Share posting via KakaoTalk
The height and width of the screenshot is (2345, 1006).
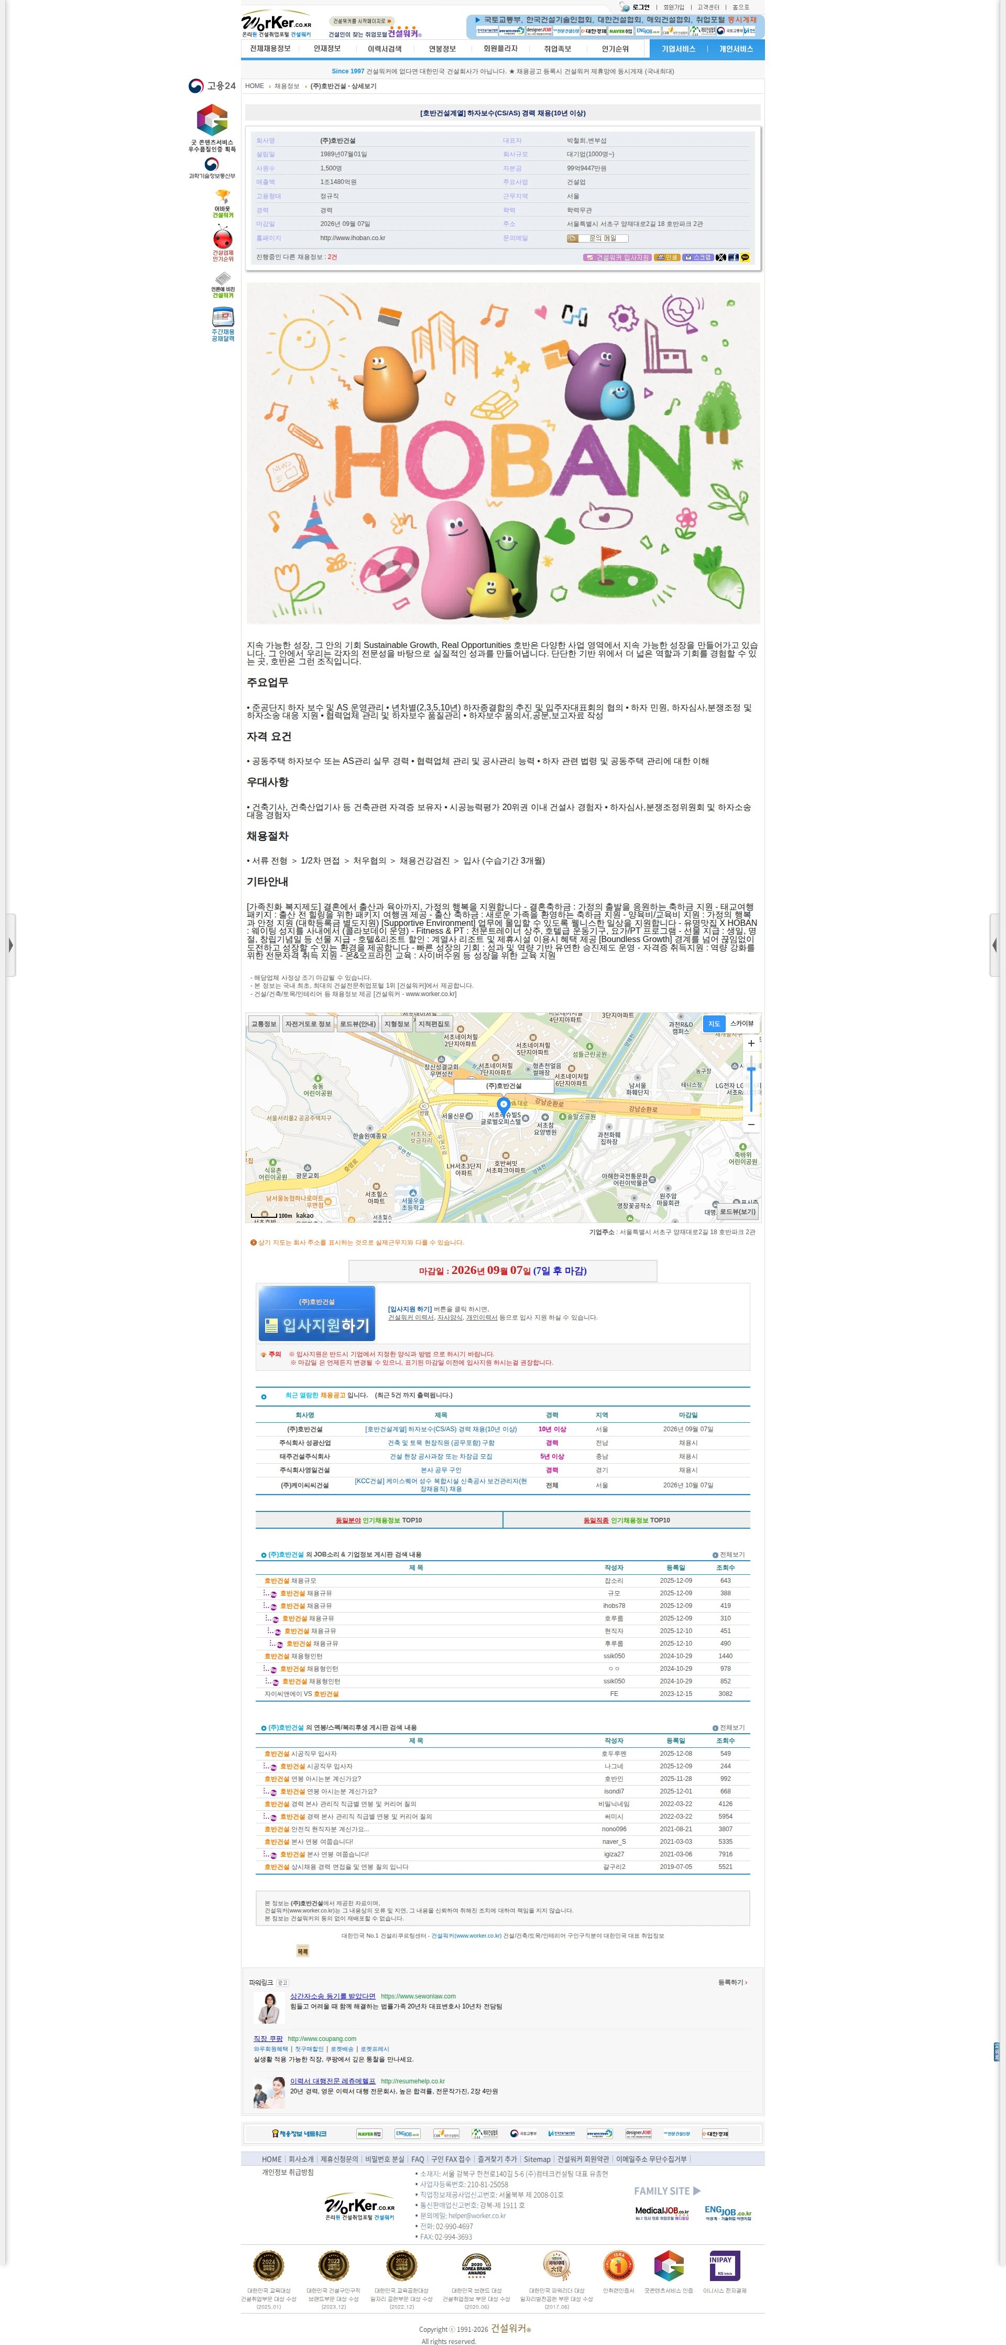point(745,257)
